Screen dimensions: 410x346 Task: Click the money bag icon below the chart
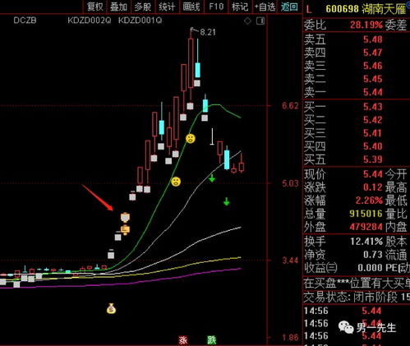(111, 308)
